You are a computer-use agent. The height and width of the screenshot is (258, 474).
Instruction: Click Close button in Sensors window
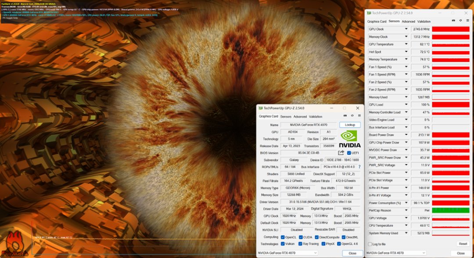460,253
